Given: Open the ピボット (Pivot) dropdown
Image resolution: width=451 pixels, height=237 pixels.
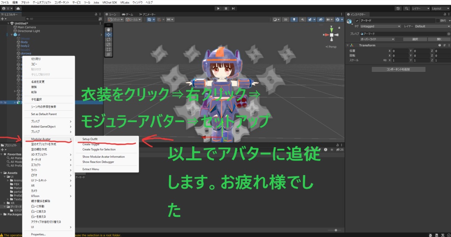Looking at the screenshot, I should (x=115, y=19).
